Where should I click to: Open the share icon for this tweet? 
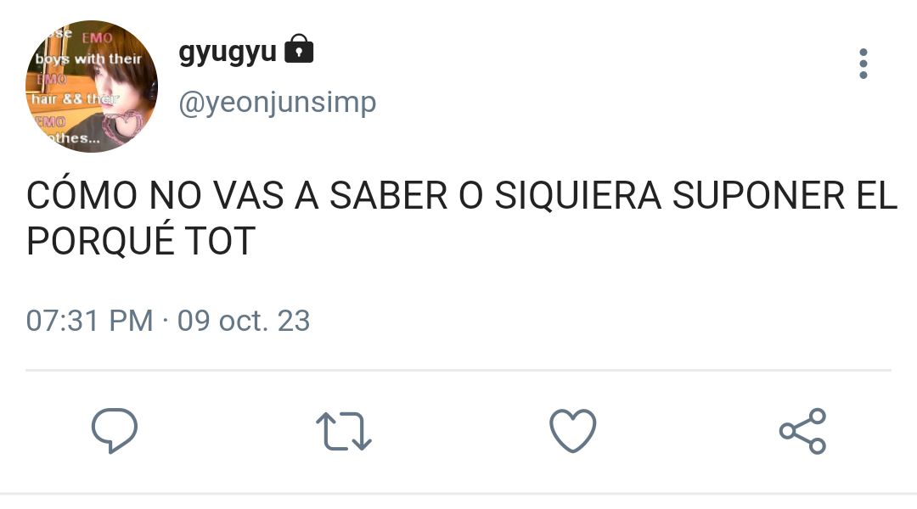click(802, 431)
